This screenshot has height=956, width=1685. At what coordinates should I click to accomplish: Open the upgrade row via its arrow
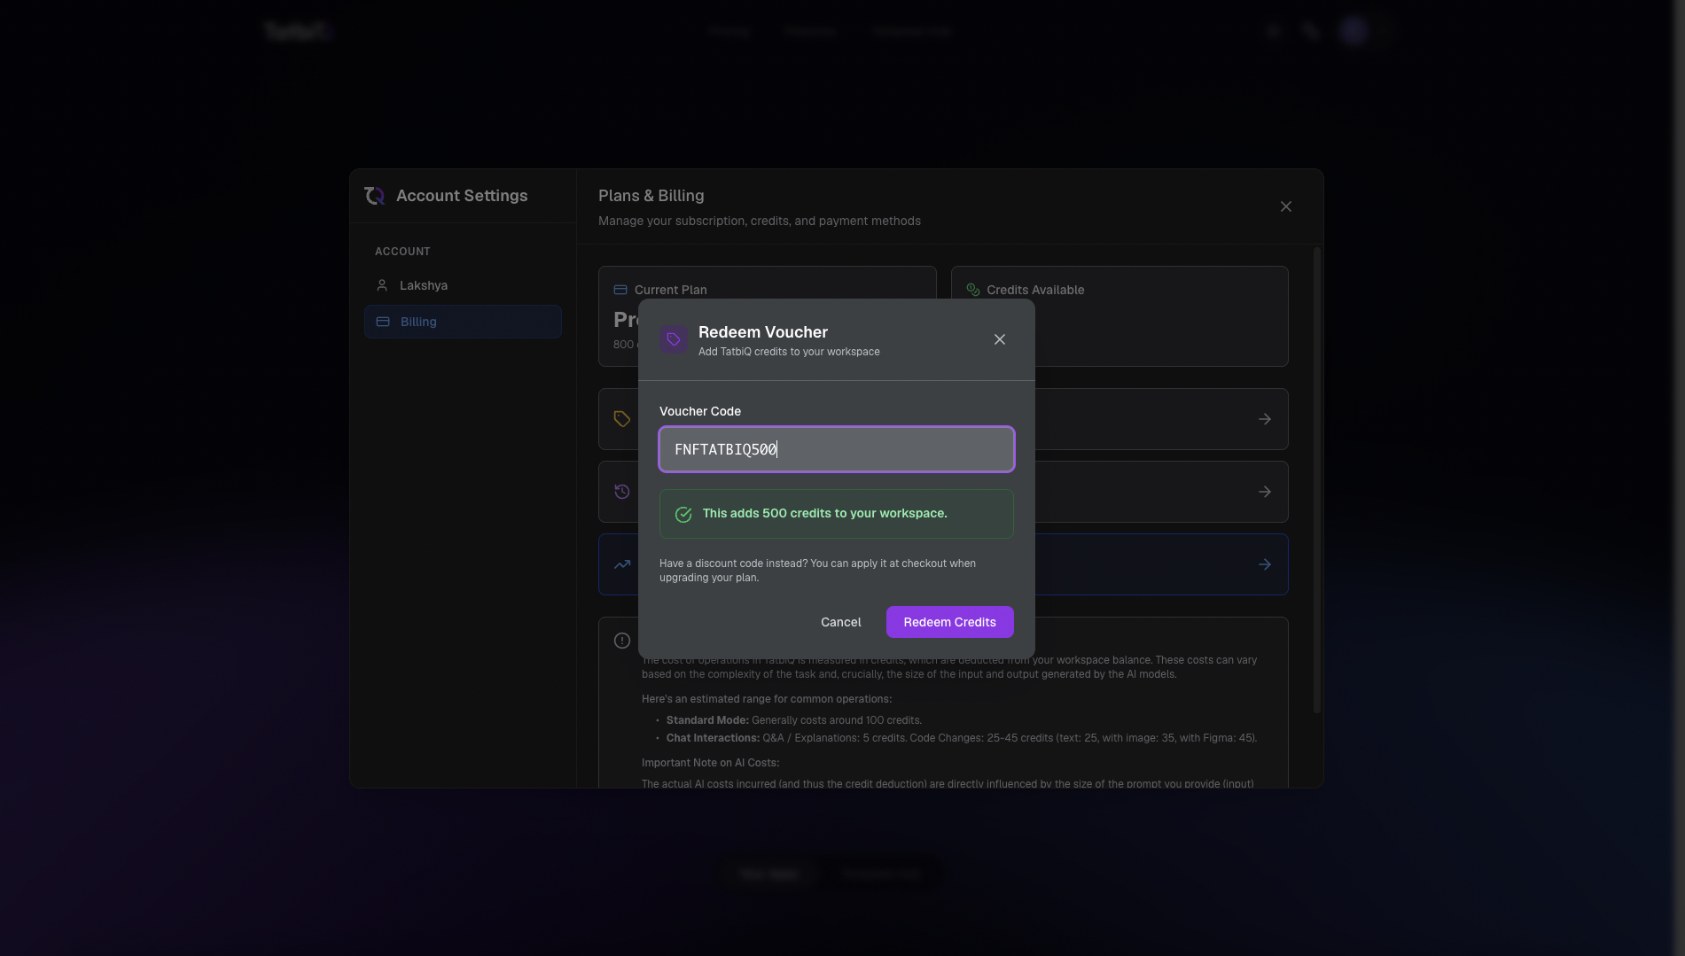[1265, 564]
